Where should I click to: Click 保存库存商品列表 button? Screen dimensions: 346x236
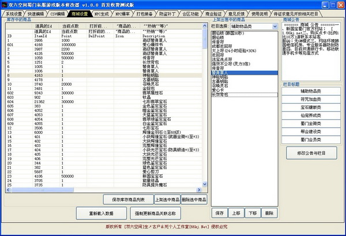[x=128, y=199]
